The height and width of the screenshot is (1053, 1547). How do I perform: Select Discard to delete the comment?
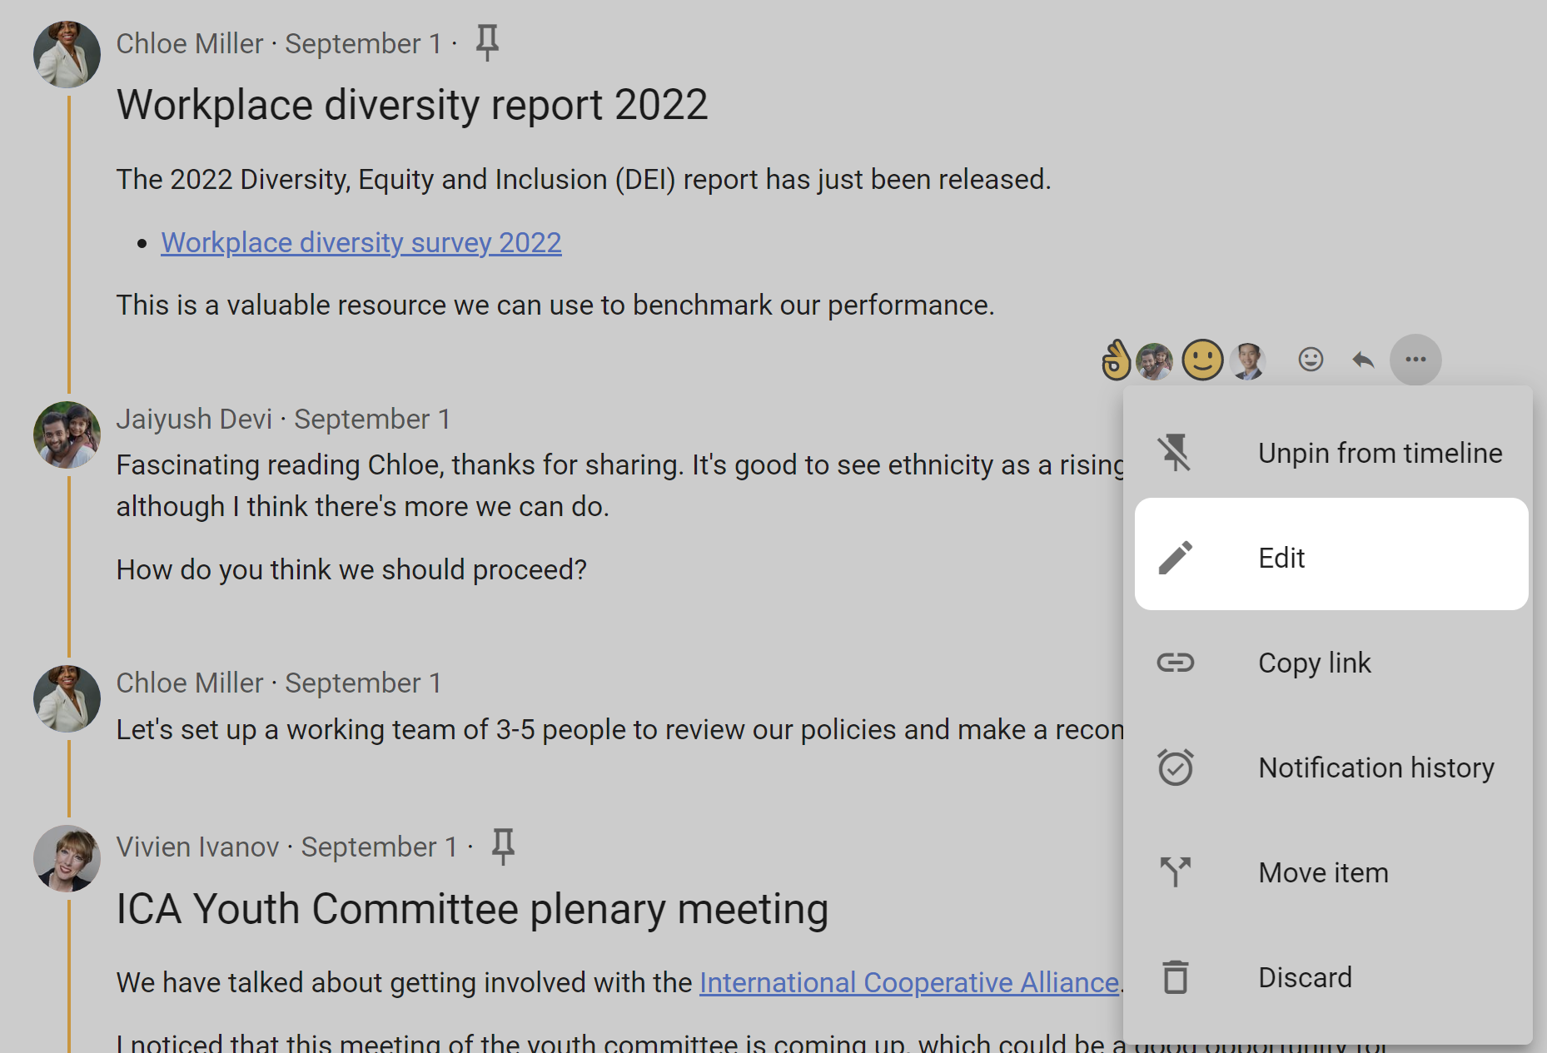point(1331,977)
